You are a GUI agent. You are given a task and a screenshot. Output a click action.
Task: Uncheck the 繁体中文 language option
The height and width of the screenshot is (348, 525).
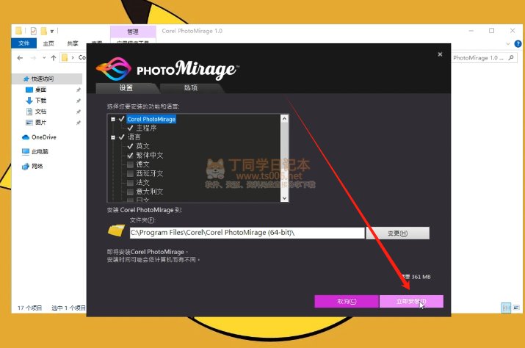tap(130, 156)
